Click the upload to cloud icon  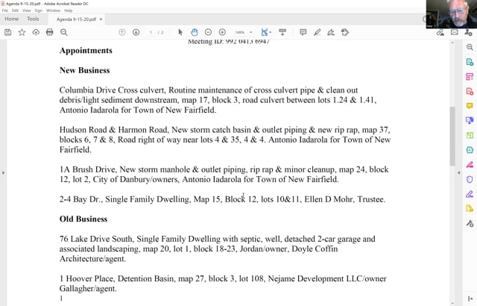36,32
